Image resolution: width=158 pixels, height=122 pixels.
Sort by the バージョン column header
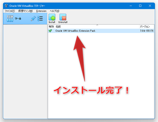(x=147, y=27)
